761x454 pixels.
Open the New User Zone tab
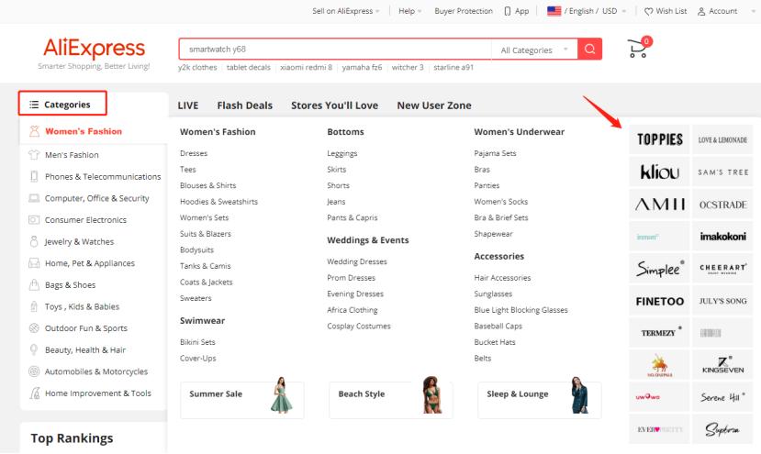pyautogui.click(x=433, y=105)
